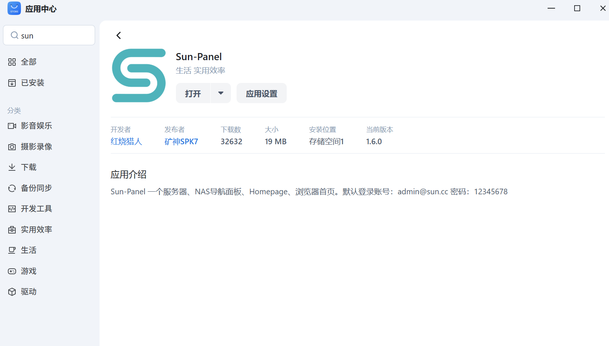Click the 分类 section label
This screenshot has height=346, width=609.
tap(14, 111)
